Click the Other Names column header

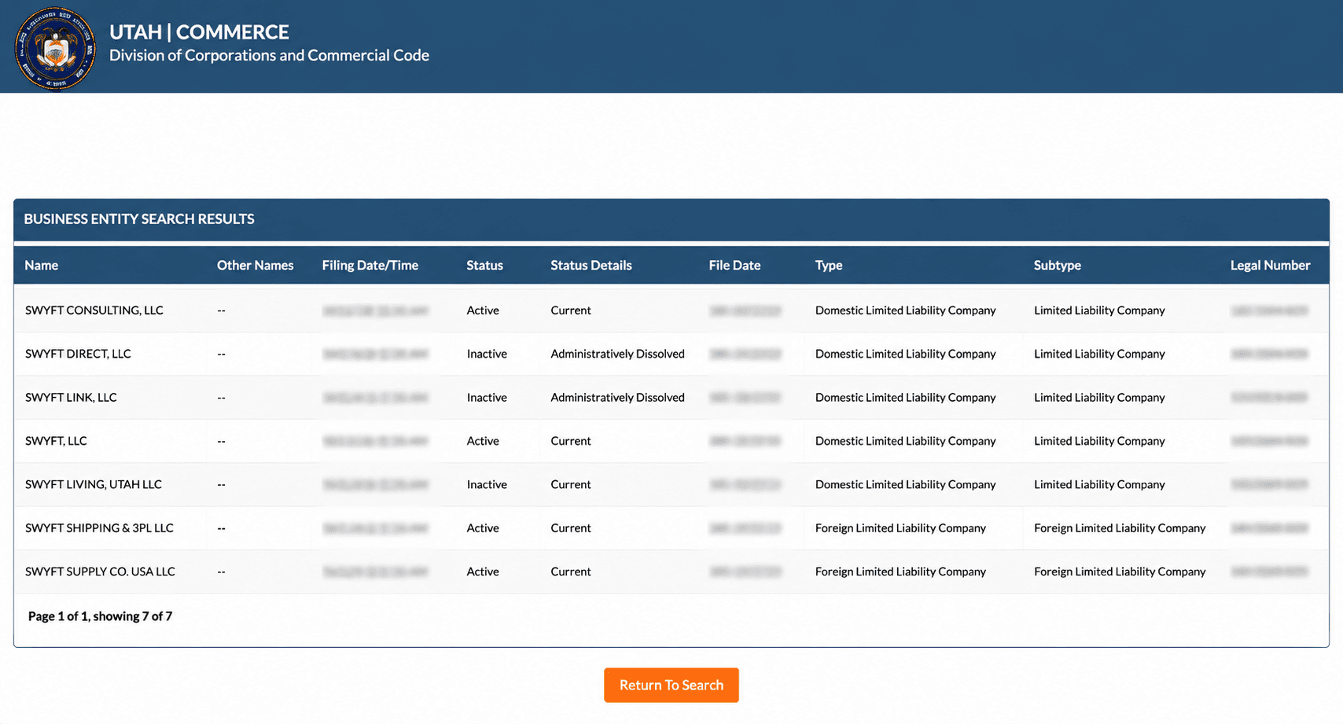(x=255, y=266)
